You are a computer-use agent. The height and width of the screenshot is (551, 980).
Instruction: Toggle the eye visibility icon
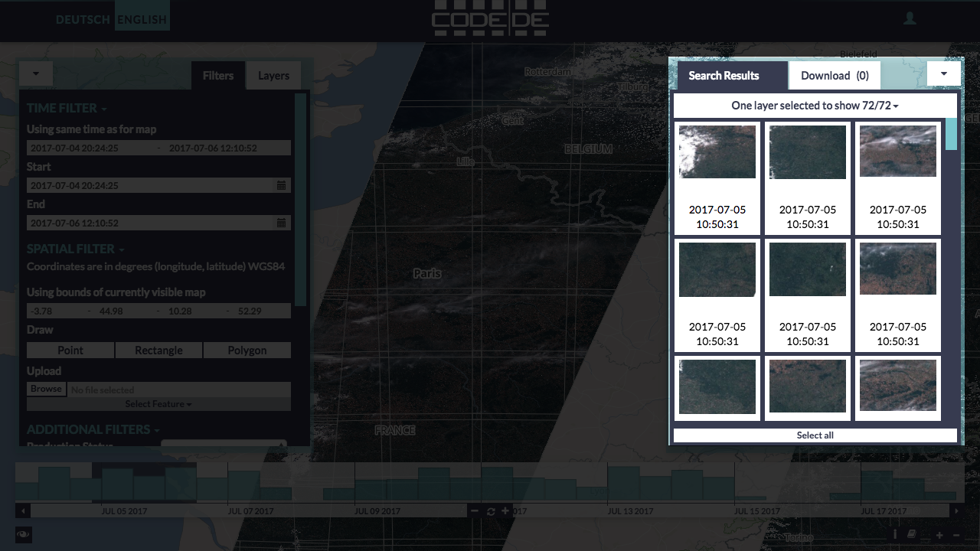click(x=23, y=534)
